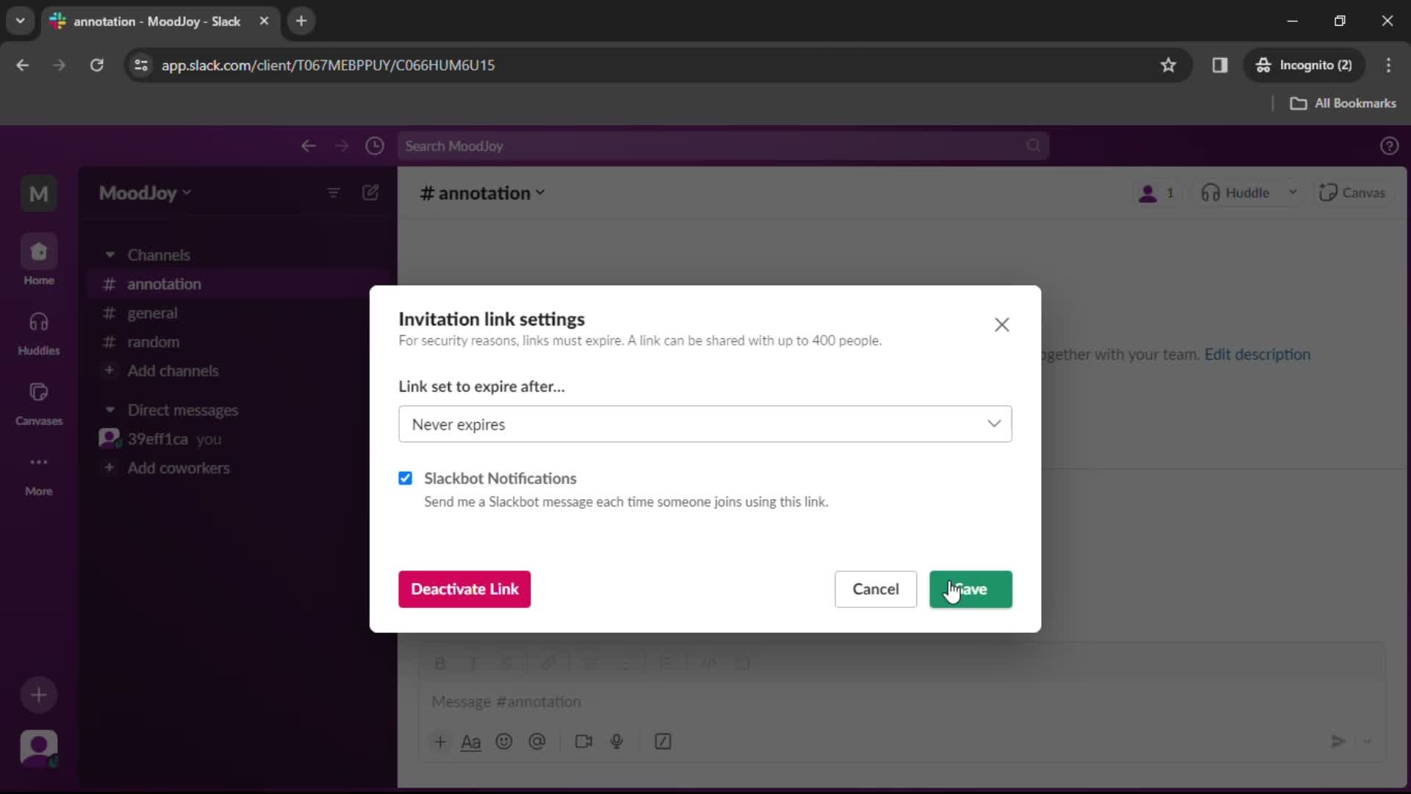1411x794 pixels.
Task: Click the annotation channel settings chevron
Action: click(541, 193)
